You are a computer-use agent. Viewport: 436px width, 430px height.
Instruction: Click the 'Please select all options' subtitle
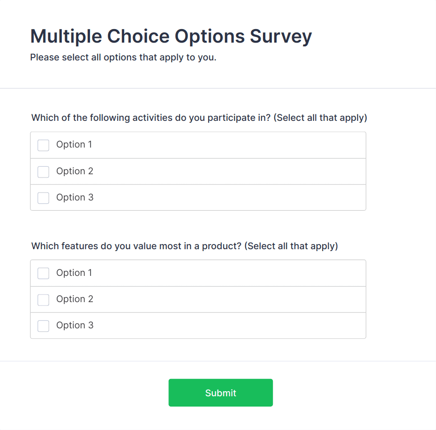[123, 58]
